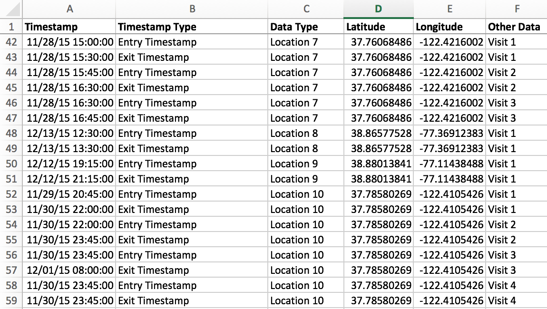Image resolution: width=547 pixels, height=309 pixels.
Task: Select Visit 3 cell in row 57
Action: point(516,270)
